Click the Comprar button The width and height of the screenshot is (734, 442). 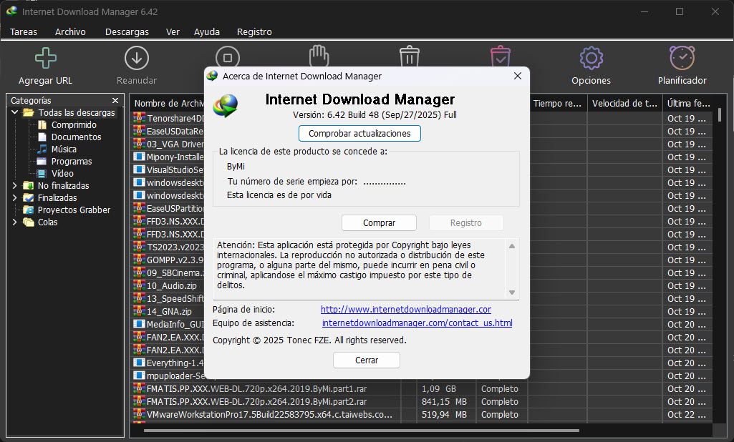click(x=379, y=222)
